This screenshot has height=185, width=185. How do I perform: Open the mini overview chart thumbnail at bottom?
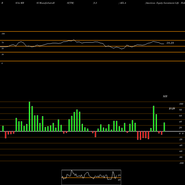pyautogui.click(x=91, y=177)
